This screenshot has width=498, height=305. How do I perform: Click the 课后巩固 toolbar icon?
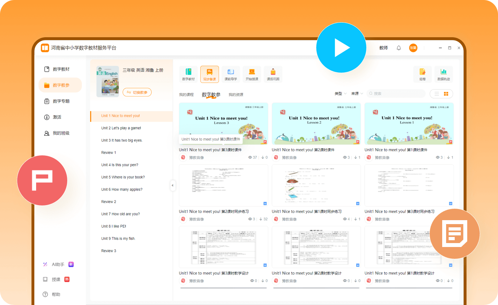click(x=273, y=74)
